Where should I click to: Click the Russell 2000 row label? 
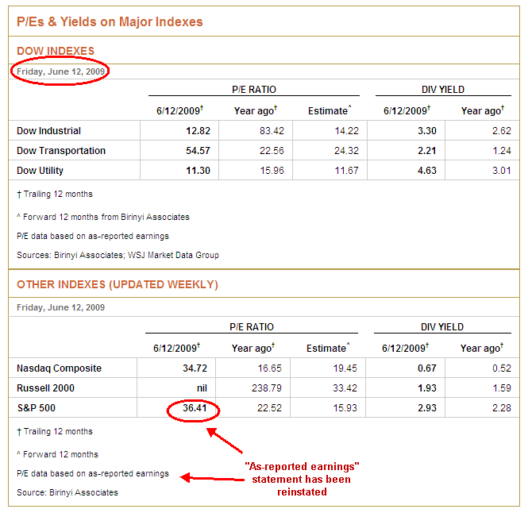coord(44,388)
